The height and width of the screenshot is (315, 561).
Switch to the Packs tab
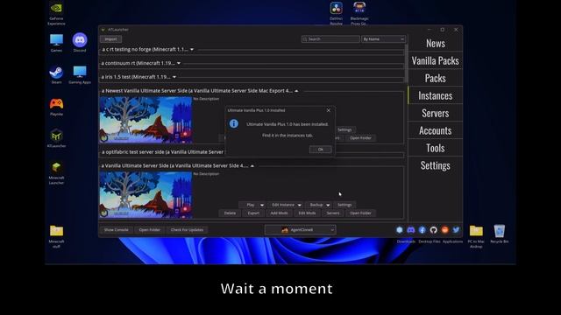pyautogui.click(x=435, y=78)
